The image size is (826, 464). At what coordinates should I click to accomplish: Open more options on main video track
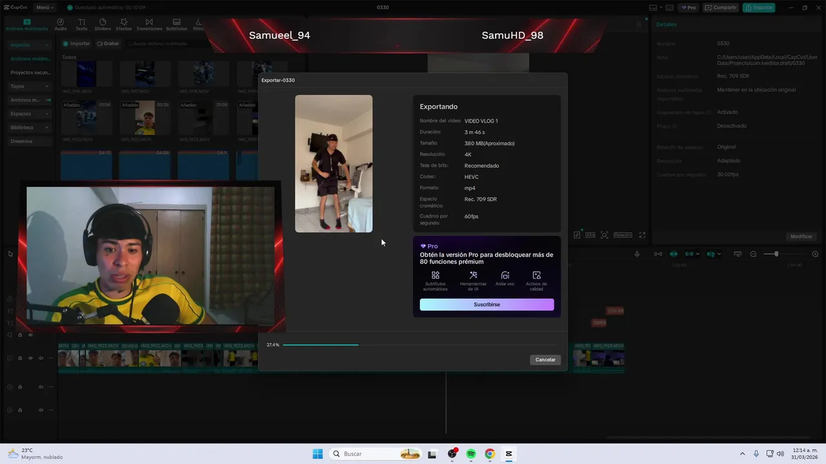click(x=50, y=358)
